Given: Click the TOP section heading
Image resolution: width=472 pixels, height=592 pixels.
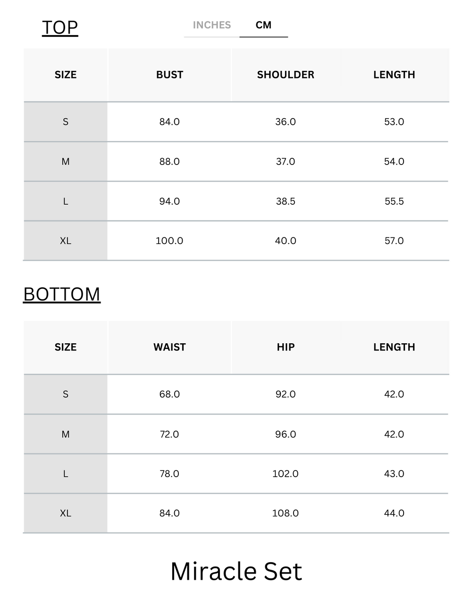Looking at the screenshot, I should (x=60, y=28).
